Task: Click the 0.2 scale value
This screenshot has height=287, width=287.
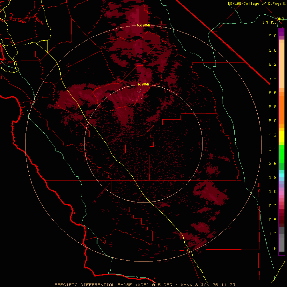Action: click(273, 206)
